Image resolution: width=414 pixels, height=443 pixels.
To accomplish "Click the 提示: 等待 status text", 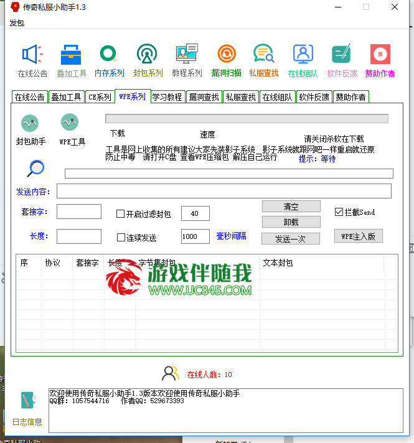I will pos(317,159).
